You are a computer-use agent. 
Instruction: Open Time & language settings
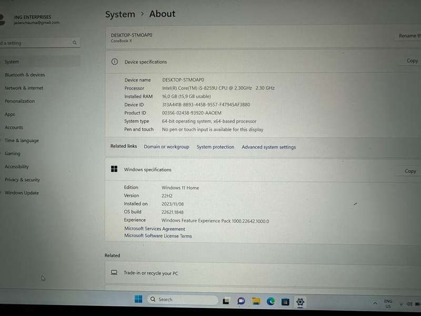22,140
